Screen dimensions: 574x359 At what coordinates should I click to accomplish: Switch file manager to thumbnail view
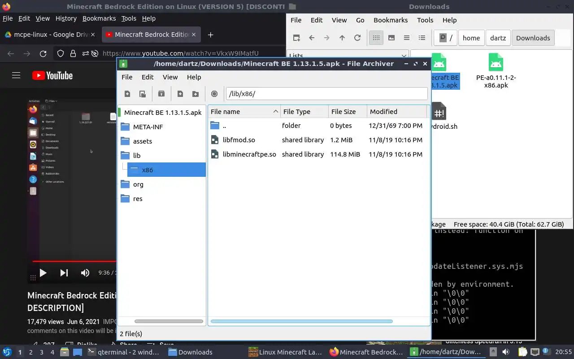pyautogui.click(x=391, y=38)
